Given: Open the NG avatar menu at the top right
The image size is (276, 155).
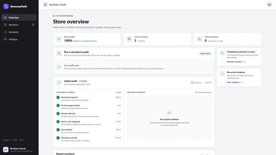Looking at the screenshot, I should (269, 5).
